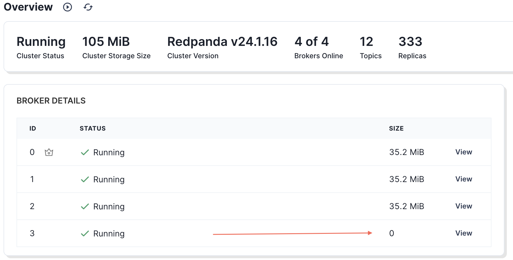Click the size value 0 of broker 3

(x=392, y=233)
